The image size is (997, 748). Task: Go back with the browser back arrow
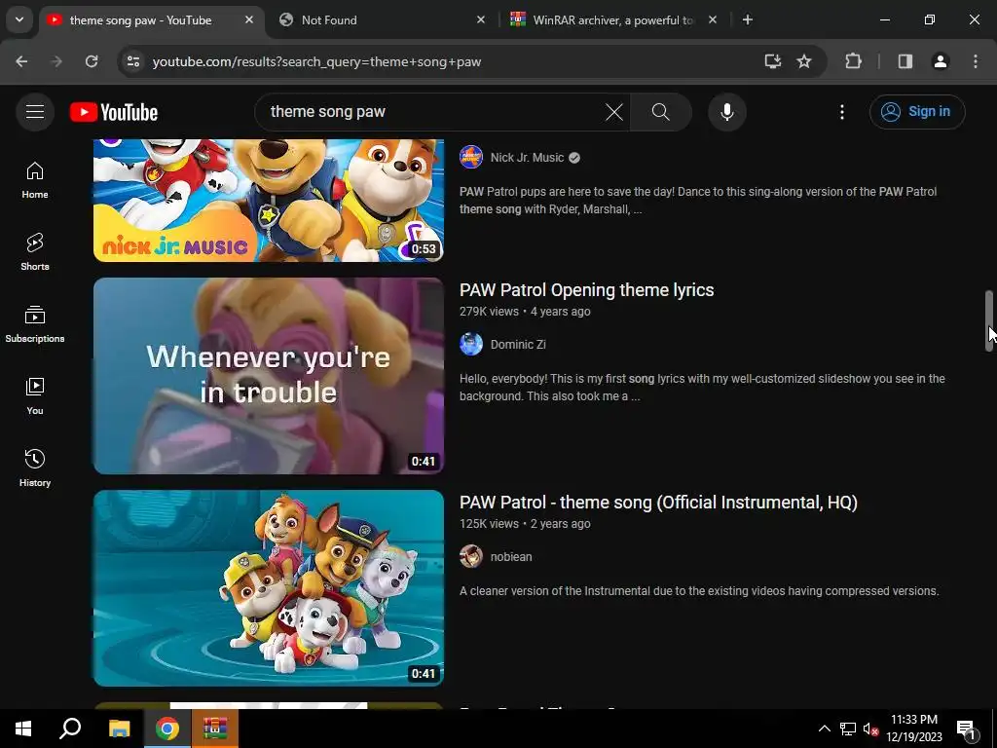coord(21,61)
